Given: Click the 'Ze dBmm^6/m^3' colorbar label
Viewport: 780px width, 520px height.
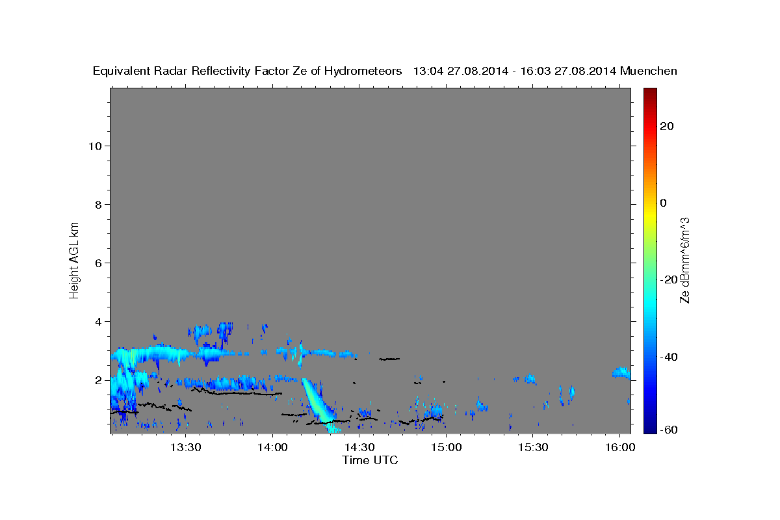Looking at the screenshot, I should coord(684,260).
